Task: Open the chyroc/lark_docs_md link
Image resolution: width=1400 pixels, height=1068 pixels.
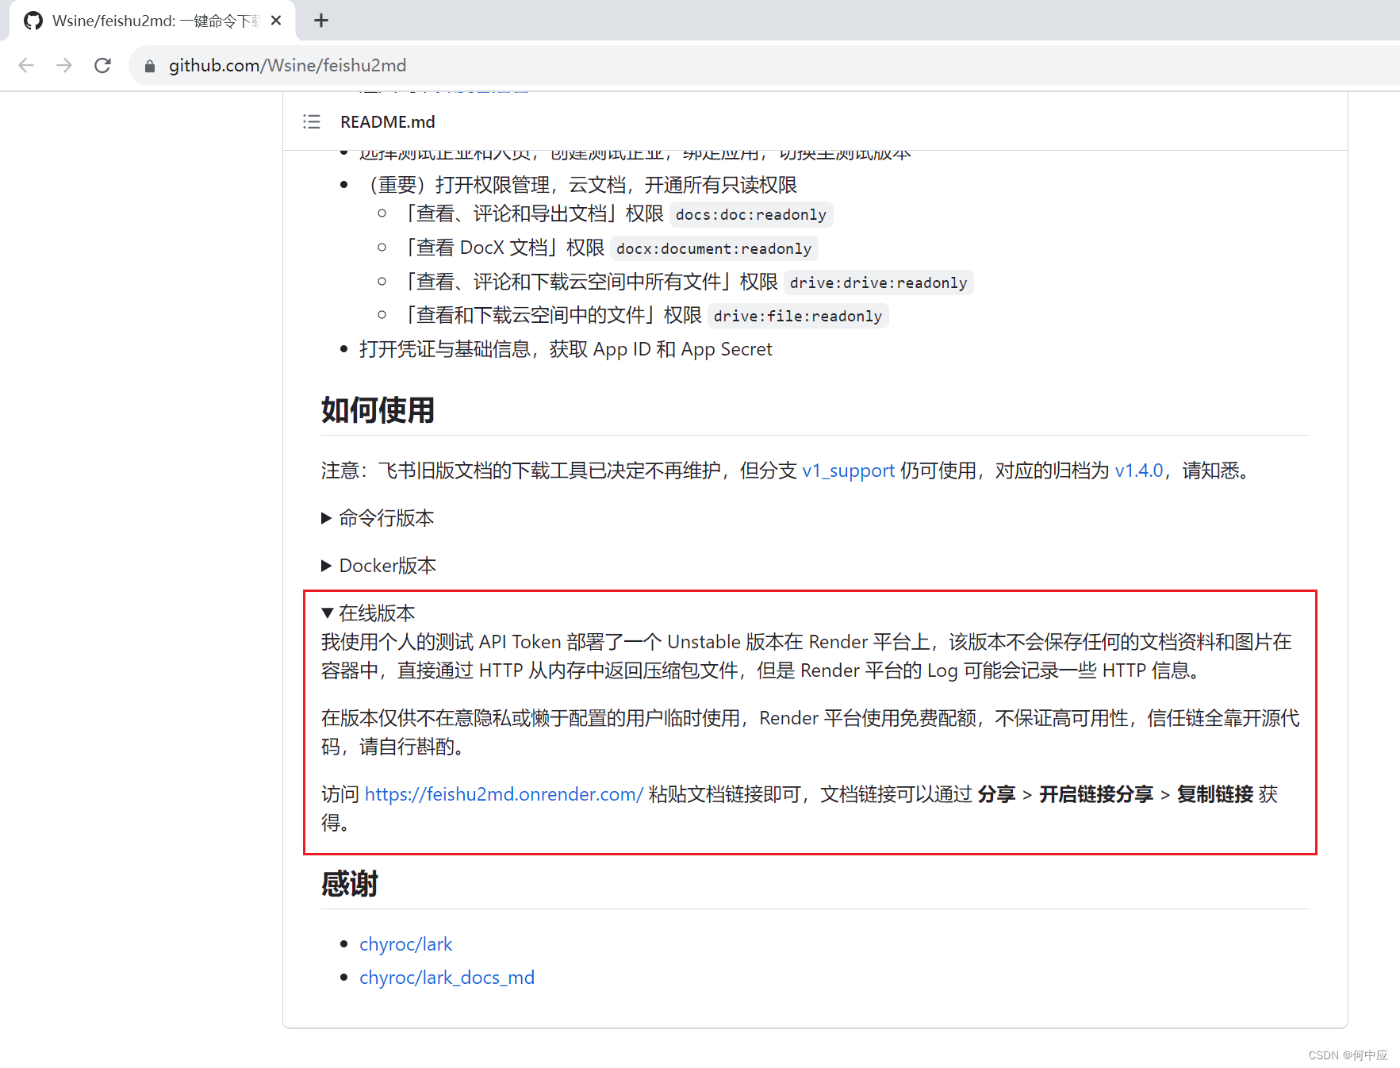Action: (x=447, y=978)
